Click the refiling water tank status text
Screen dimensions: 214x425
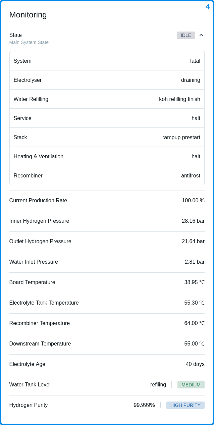(158, 385)
